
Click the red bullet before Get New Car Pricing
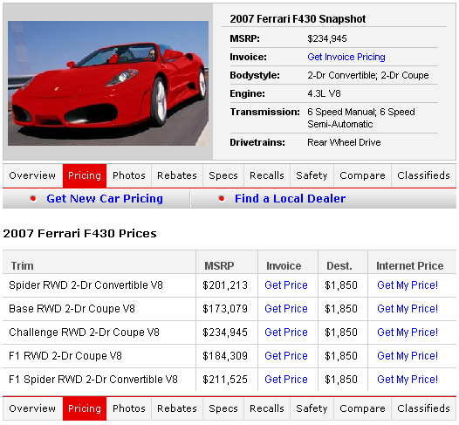tap(33, 199)
